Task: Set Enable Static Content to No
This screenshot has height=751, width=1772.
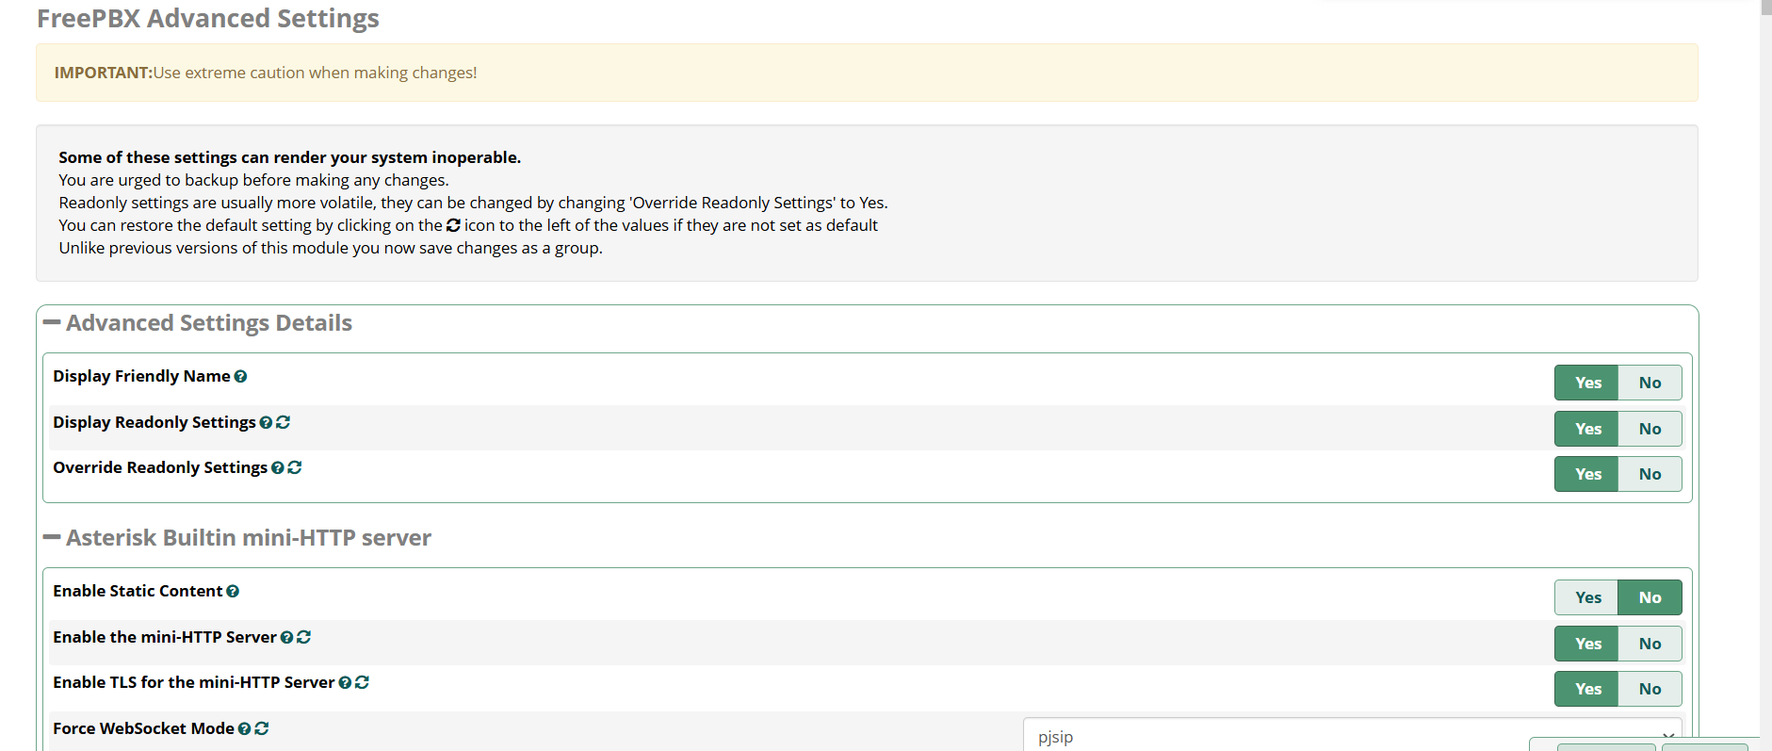Action: (x=1650, y=597)
